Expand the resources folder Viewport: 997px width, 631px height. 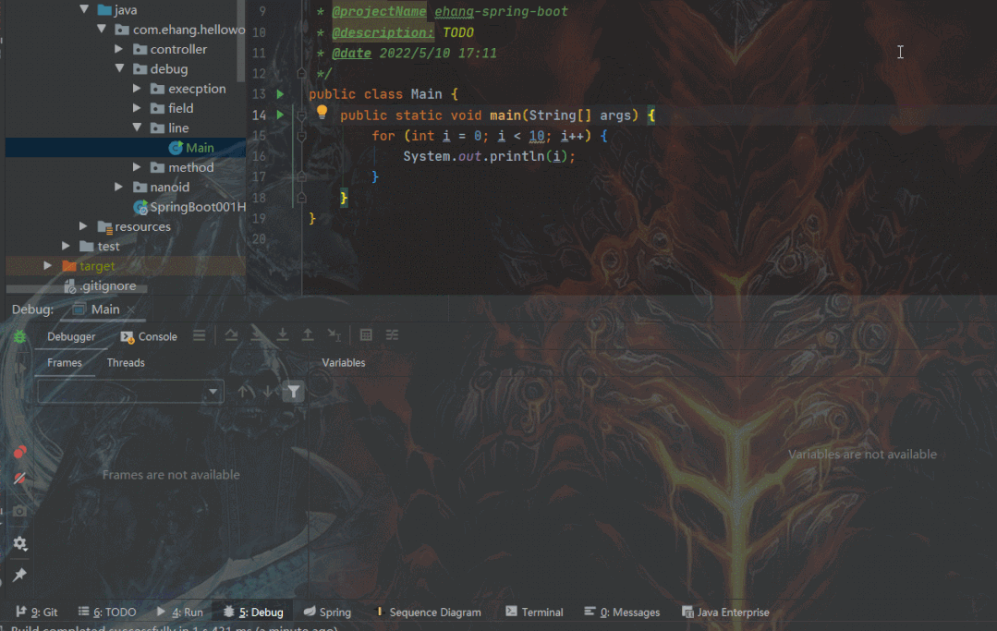click(83, 226)
